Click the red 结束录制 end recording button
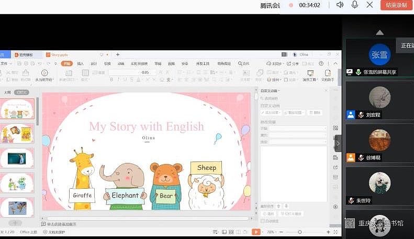This screenshot has height=239, width=414. [396, 5]
